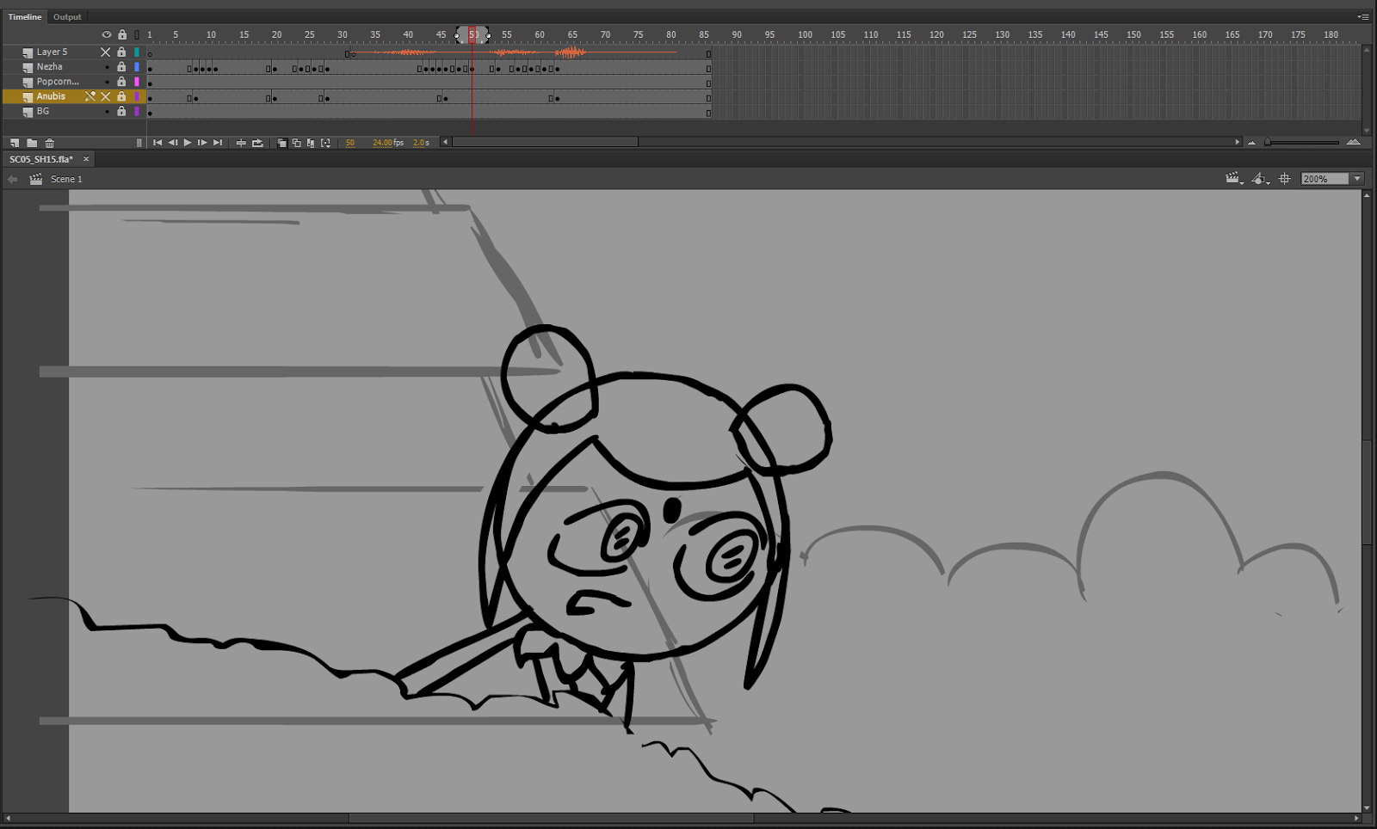Screen dimensions: 1377x829
Task: Click the New Layer icon
Action: (x=15, y=143)
